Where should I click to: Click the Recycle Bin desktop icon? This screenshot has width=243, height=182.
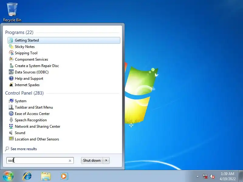[12, 10]
